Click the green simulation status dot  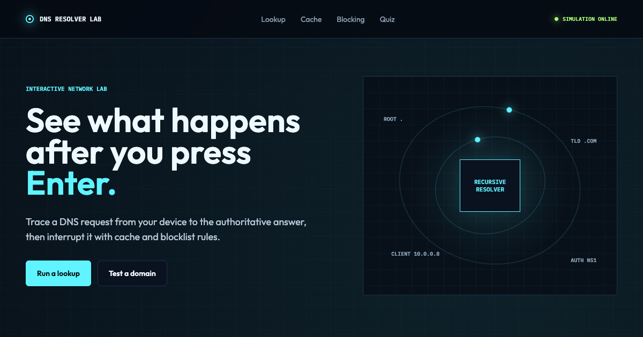pyautogui.click(x=556, y=19)
